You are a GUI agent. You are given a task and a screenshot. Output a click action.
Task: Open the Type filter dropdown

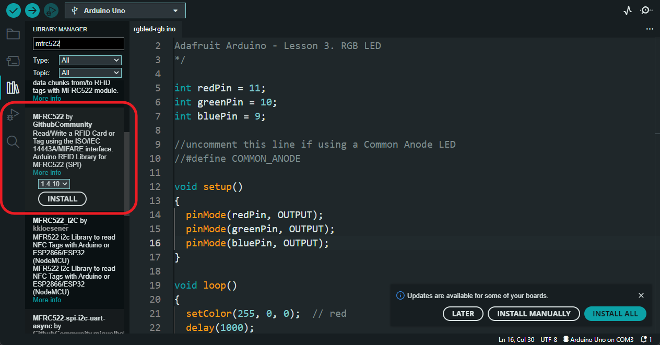90,61
